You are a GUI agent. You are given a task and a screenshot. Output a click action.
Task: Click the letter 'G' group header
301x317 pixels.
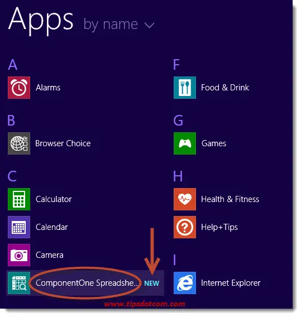178,121
